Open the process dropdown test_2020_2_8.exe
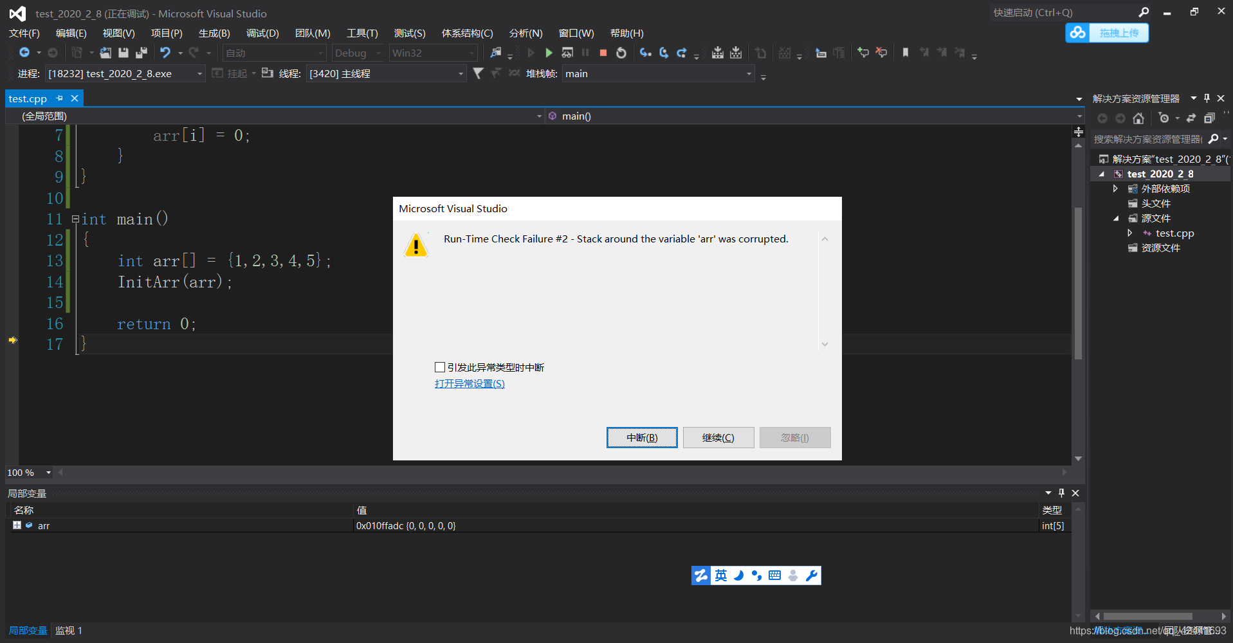 [x=125, y=73]
